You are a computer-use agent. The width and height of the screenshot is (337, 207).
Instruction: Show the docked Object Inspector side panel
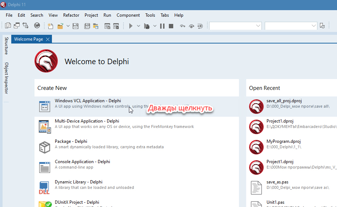(7, 78)
